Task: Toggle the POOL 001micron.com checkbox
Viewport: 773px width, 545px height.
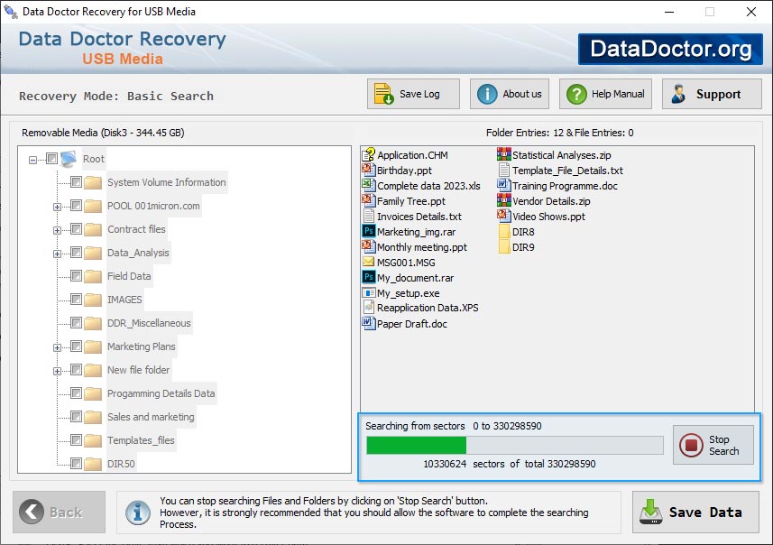Action: (x=76, y=205)
